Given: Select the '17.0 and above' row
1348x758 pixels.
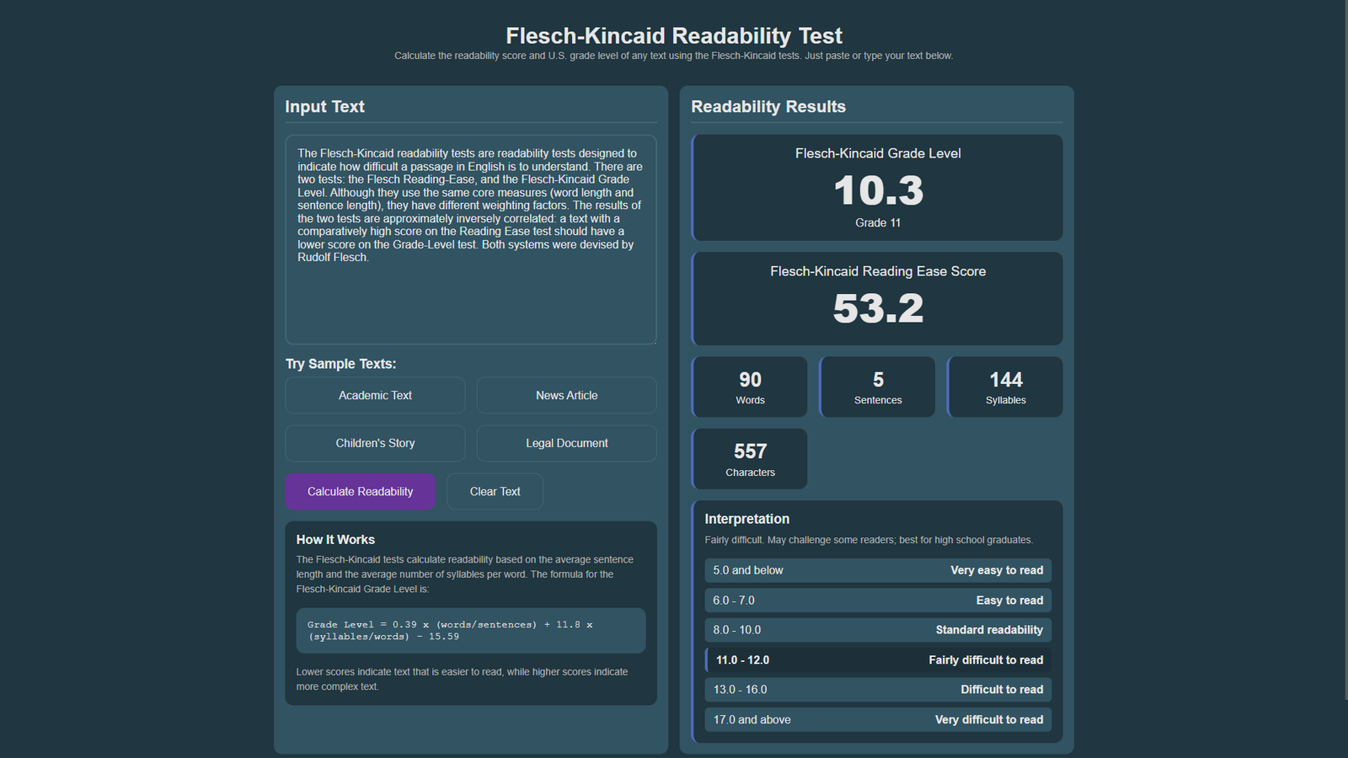Looking at the screenshot, I should coord(878,719).
